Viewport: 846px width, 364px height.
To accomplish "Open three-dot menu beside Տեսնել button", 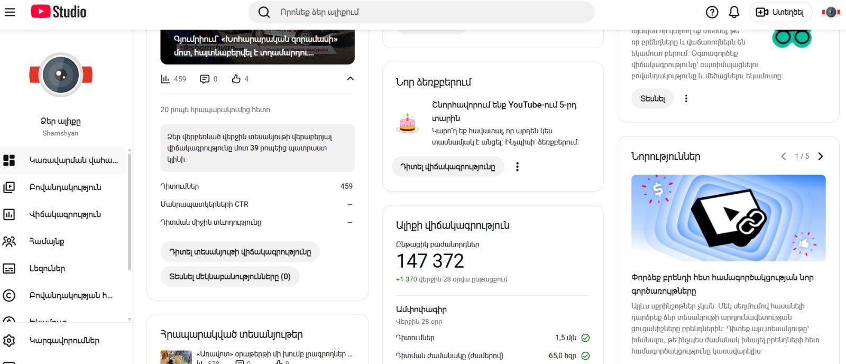I will coord(686,98).
